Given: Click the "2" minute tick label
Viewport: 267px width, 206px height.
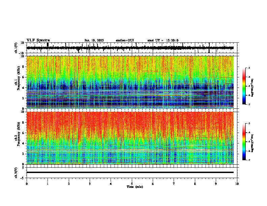Looking at the screenshot, I should click(69, 184).
